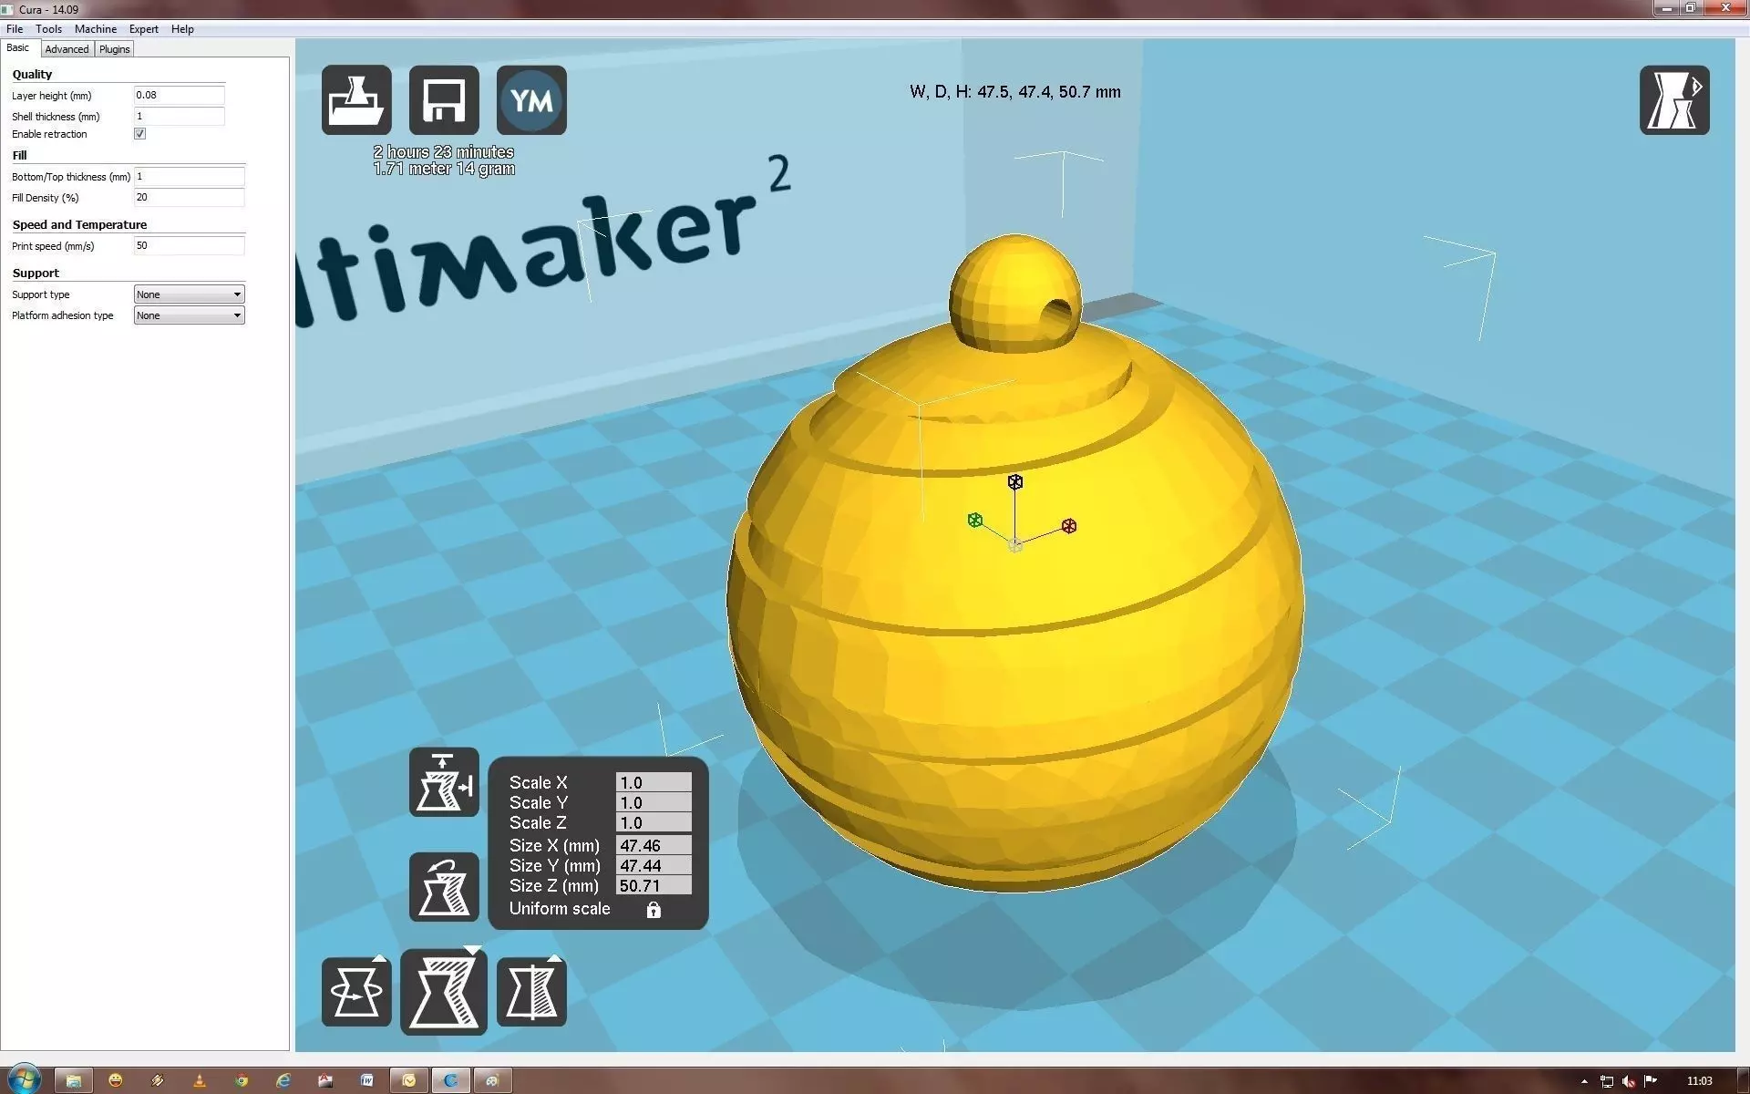Click the Action Center flag icon
Image resolution: width=1750 pixels, height=1094 pixels.
point(1651,1081)
